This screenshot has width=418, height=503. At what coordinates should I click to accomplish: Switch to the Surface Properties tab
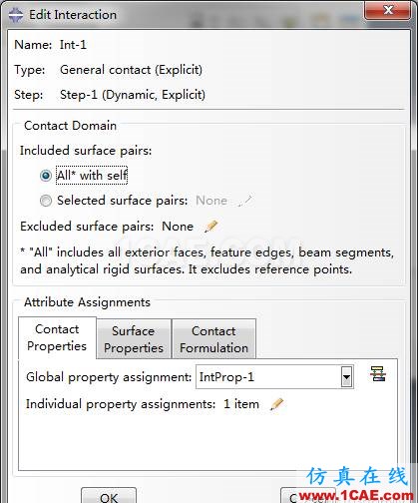(134, 339)
